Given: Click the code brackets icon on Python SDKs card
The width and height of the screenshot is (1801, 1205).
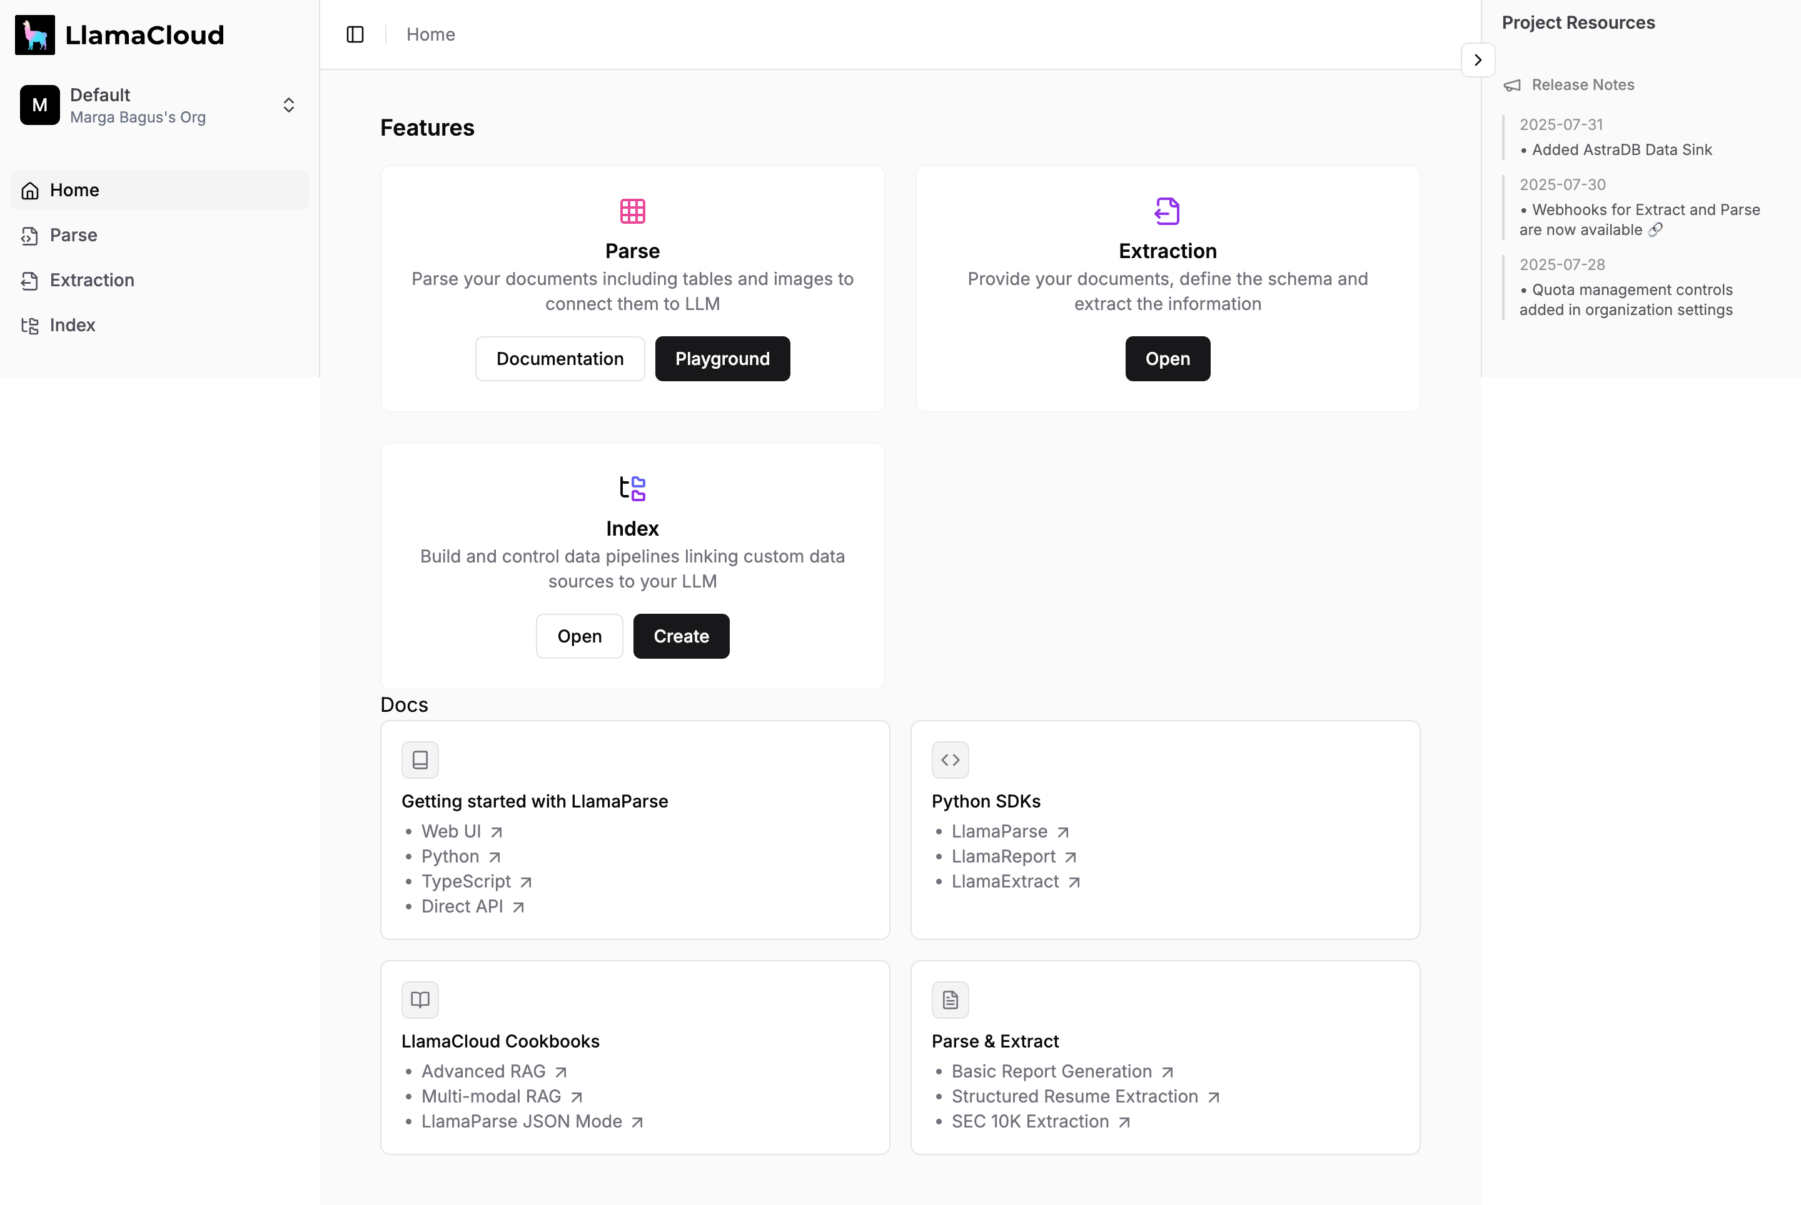Looking at the screenshot, I should (x=950, y=760).
